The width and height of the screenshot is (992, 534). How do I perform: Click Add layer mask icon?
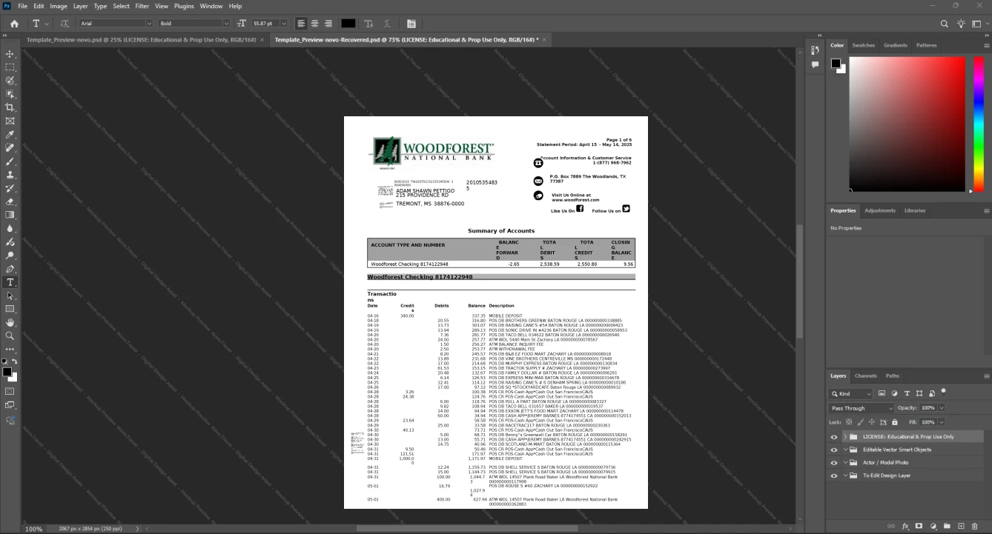[919, 526]
